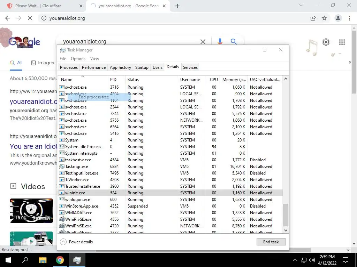Sort by User name column header
Screen dimensions: 357x267
pos(192,80)
